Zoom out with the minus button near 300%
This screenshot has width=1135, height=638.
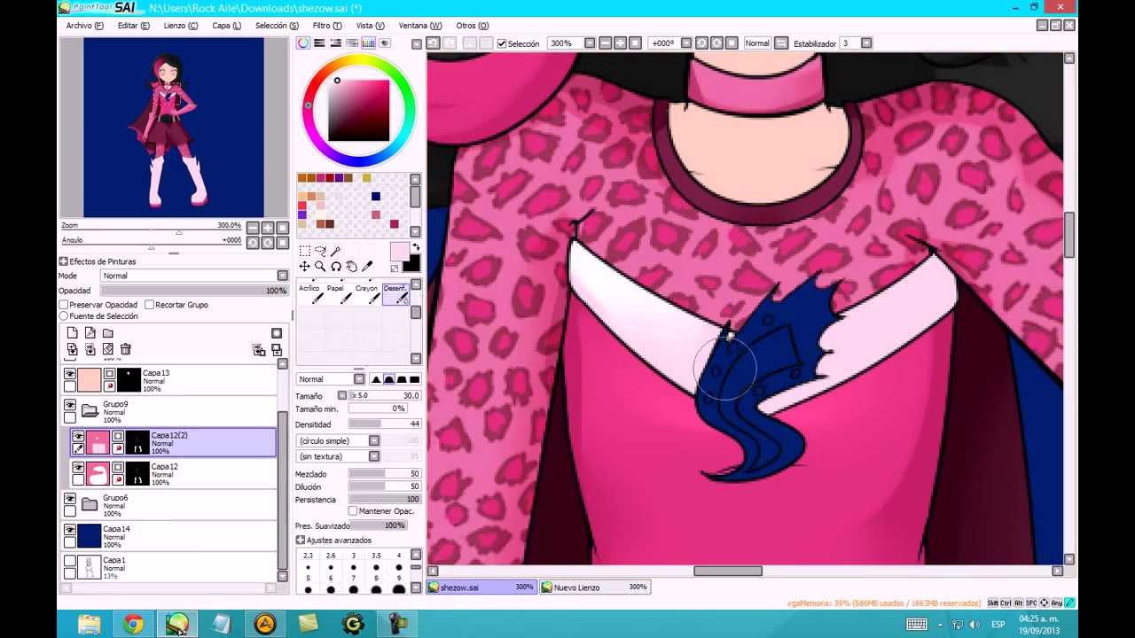click(x=606, y=43)
